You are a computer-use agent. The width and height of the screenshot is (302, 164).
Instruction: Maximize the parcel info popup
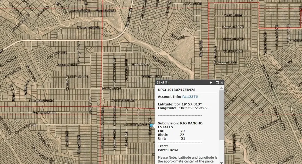217,83
